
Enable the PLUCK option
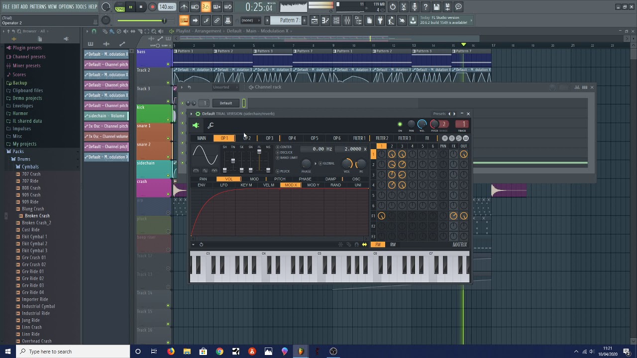[283, 172]
